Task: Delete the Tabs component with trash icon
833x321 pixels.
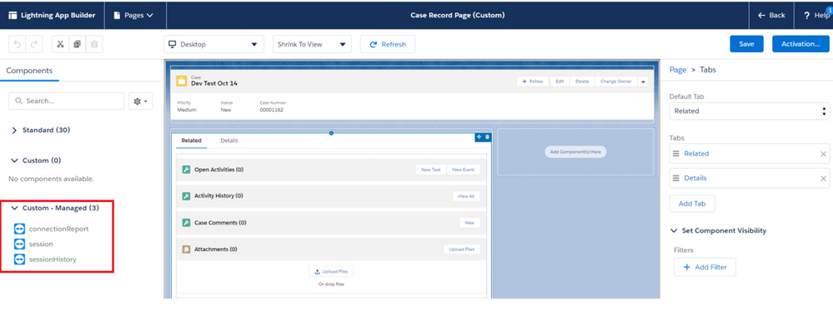Action: [x=487, y=136]
